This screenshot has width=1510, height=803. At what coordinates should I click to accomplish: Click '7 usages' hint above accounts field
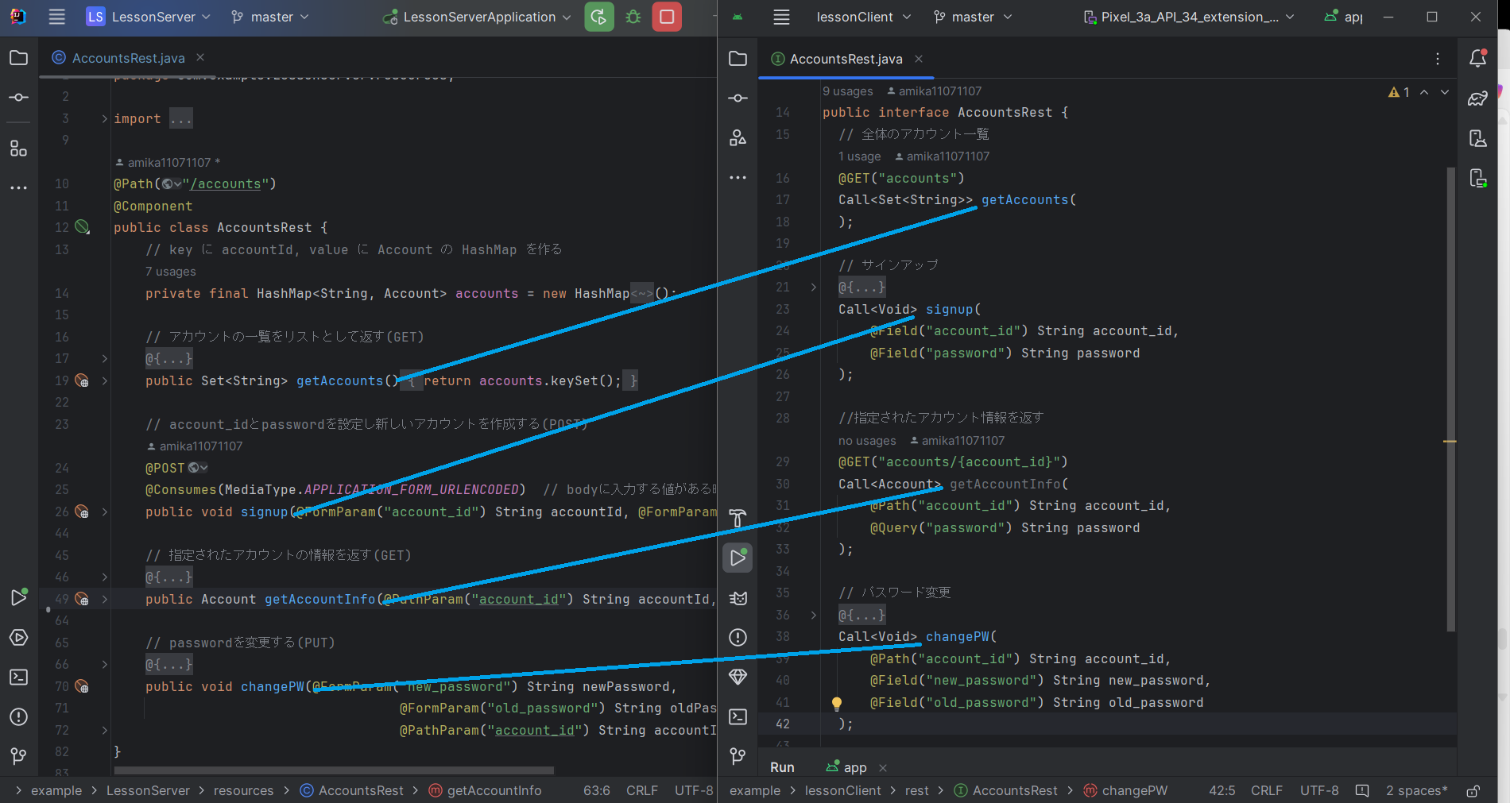pos(170,272)
